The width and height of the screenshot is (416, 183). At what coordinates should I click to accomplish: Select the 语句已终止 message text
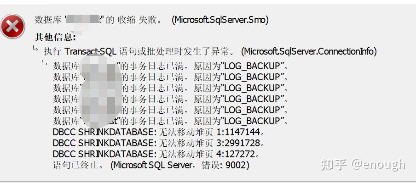point(79,166)
